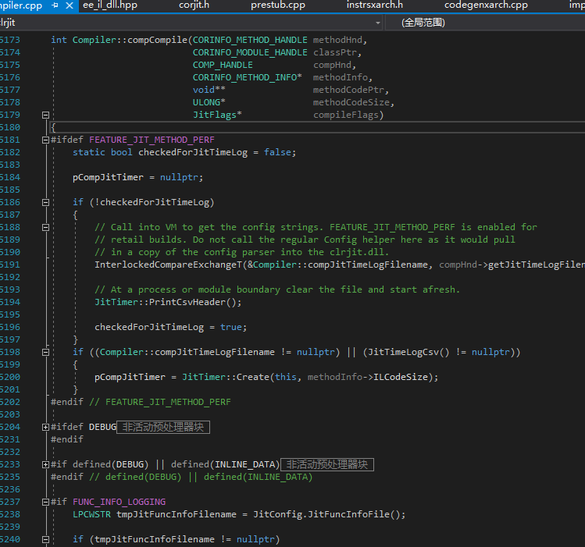Click the pCompJitTimer = nullptr statement
This screenshot has height=547, width=585.
137,177
